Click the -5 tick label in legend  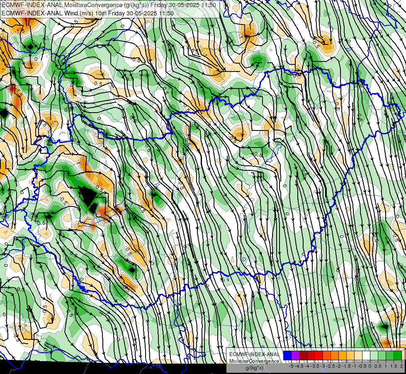[291, 366]
